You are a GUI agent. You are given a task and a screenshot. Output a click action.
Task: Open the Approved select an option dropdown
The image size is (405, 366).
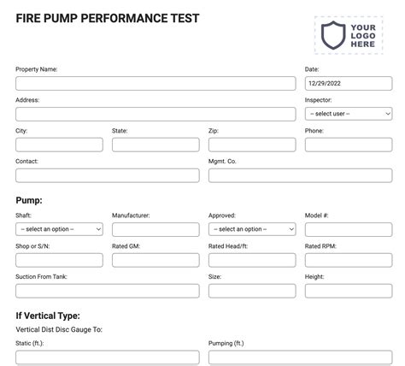[x=252, y=229]
